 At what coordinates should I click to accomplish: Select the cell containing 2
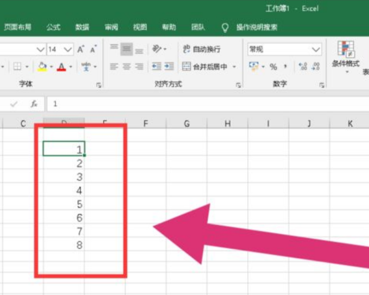[x=64, y=163]
